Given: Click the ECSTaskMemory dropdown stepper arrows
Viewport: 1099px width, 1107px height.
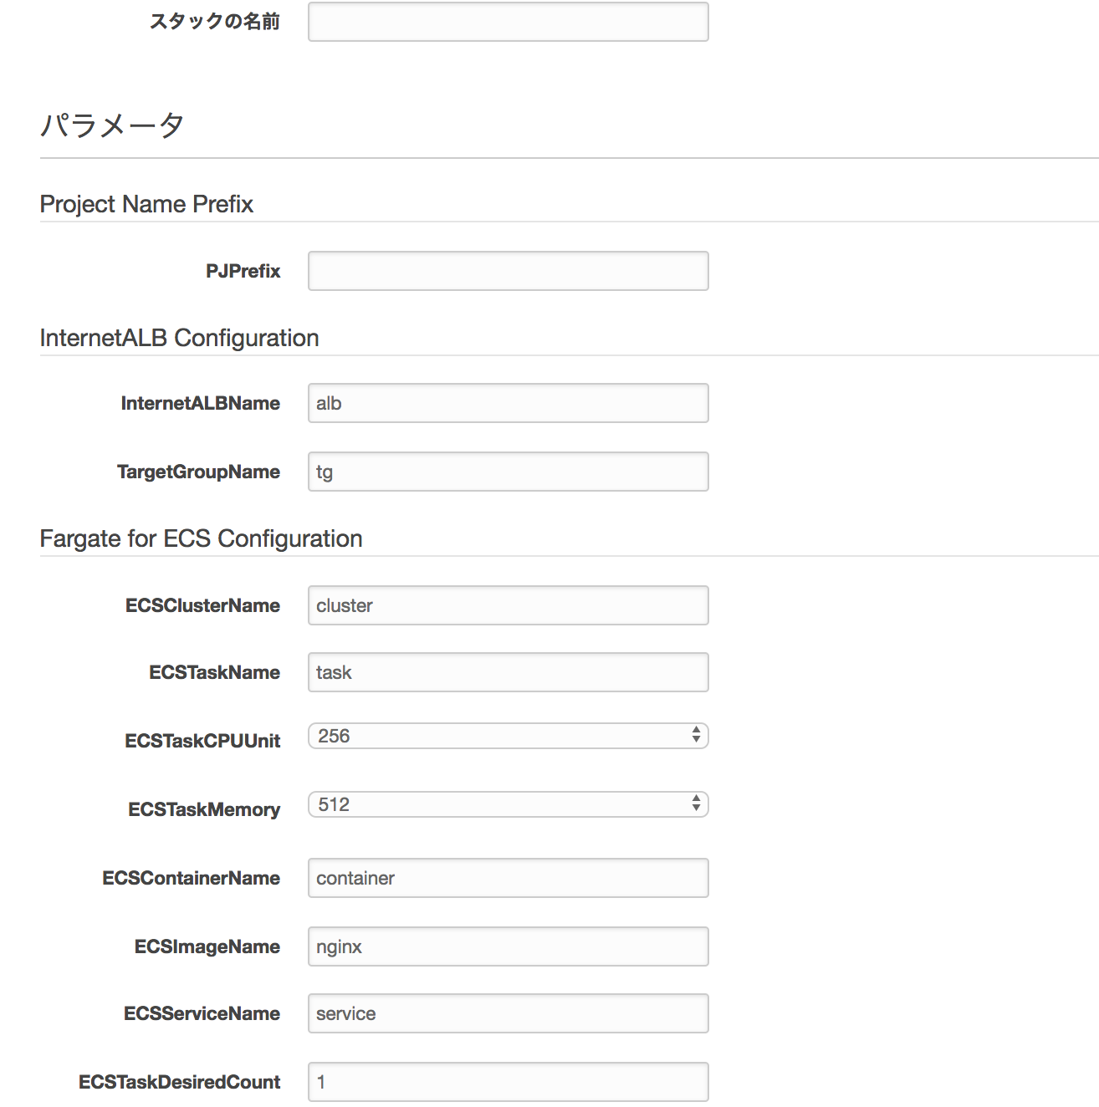Looking at the screenshot, I should pos(696,803).
